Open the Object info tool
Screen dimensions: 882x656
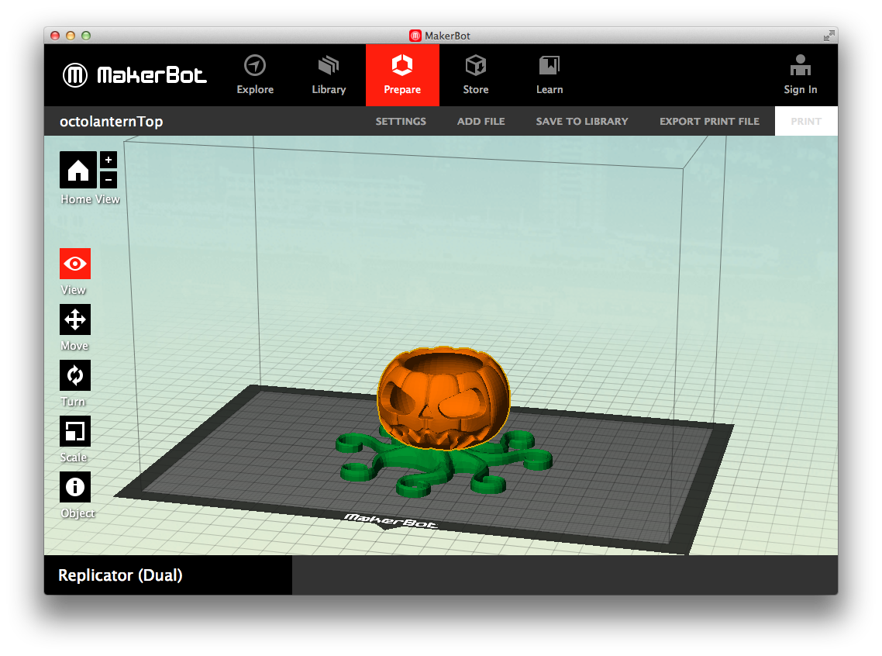pyautogui.click(x=75, y=487)
